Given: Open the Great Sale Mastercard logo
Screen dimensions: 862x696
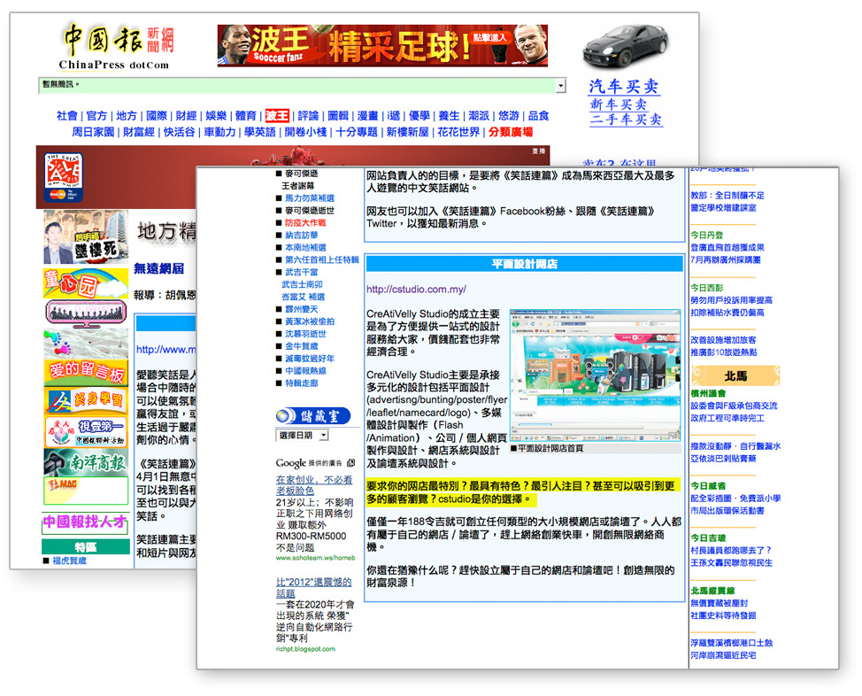Looking at the screenshot, I should click(x=64, y=178).
